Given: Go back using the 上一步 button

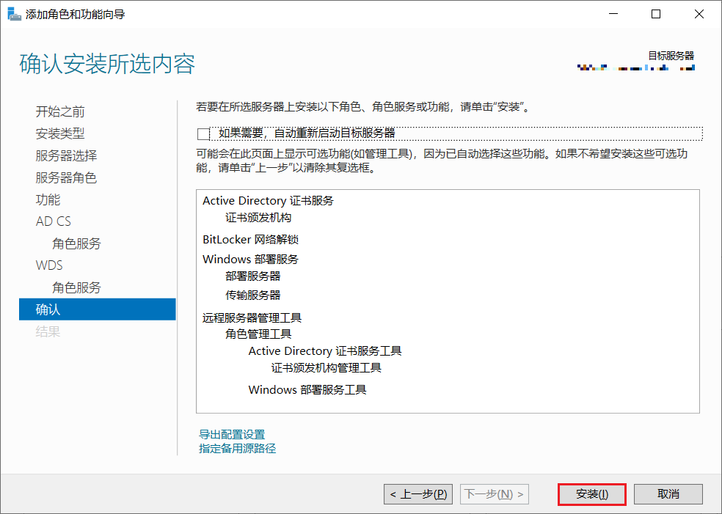Looking at the screenshot, I should coord(417,494).
